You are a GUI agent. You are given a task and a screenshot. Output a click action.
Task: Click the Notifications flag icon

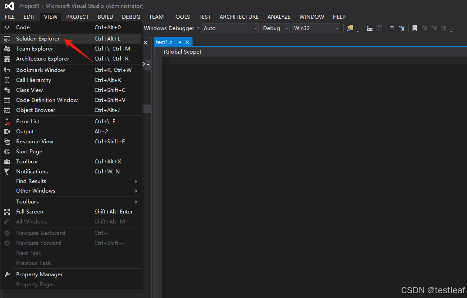pos(7,172)
